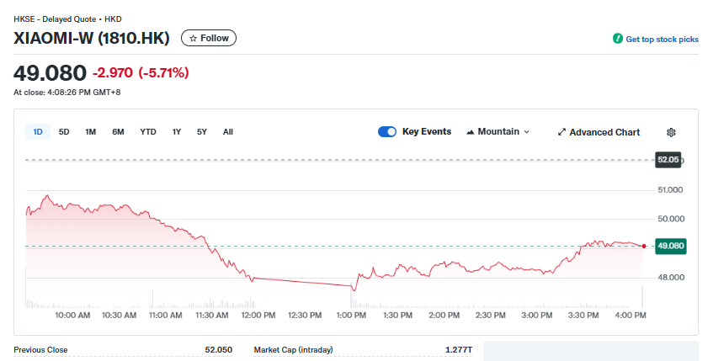Click the 49.080 current price marker

click(x=670, y=246)
